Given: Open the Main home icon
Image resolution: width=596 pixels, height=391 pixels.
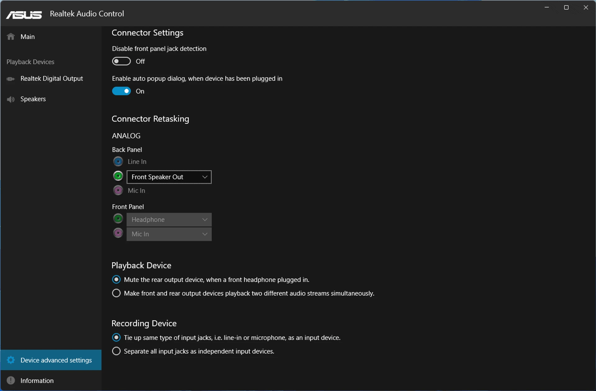Looking at the screenshot, I should click(x=11, y=37).
